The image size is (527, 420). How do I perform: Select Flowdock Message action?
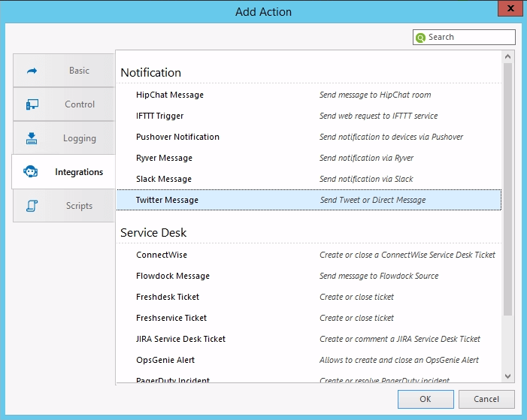pyautogui.click(x=173, y=276)
